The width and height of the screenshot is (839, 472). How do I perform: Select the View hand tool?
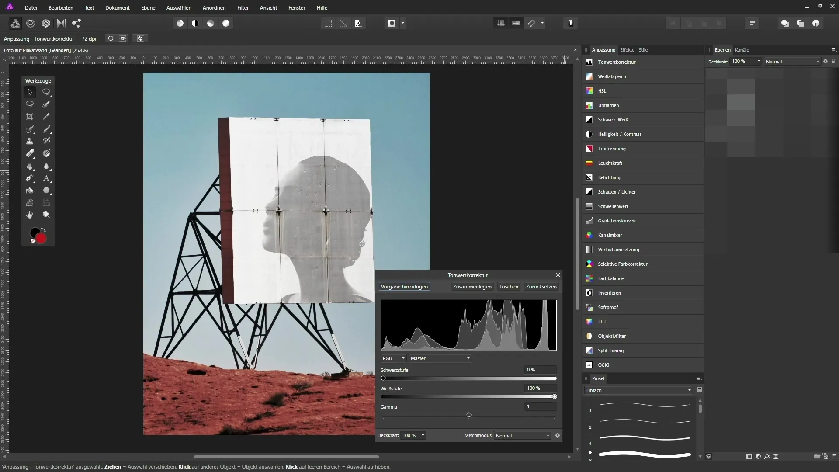click(30, 215)
